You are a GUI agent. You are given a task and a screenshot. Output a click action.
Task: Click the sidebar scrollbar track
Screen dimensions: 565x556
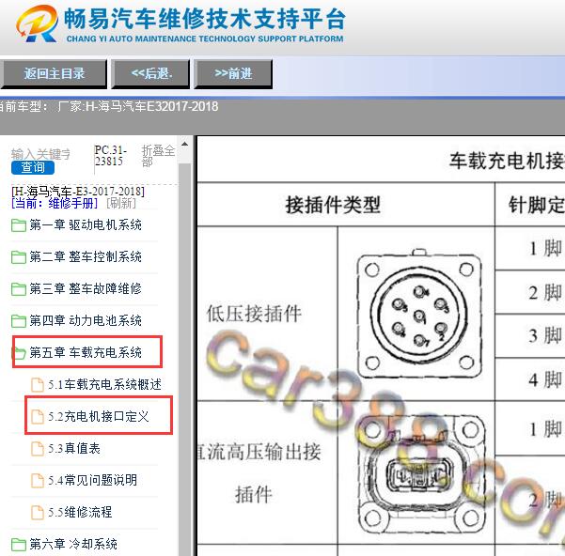[185, 360]
